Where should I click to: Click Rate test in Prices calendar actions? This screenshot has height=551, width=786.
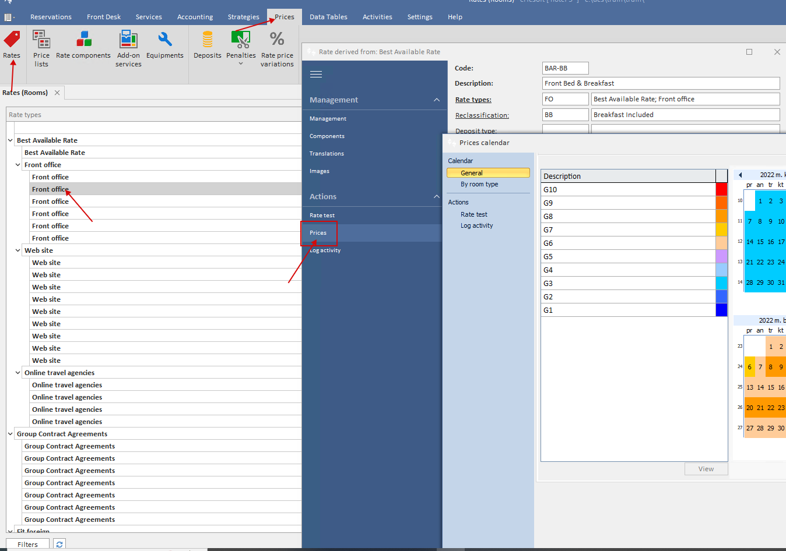[473, 214]
